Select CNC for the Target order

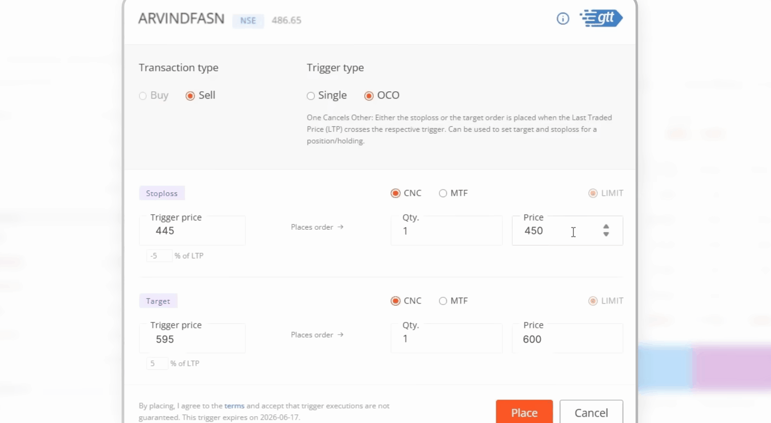395,301
